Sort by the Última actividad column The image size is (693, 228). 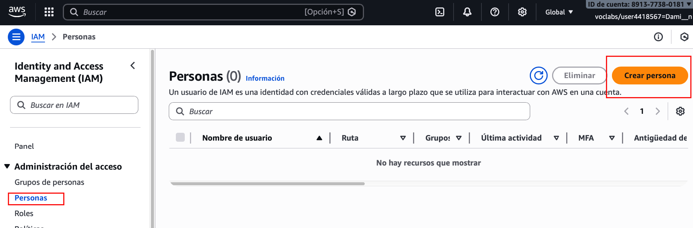coord(511,138)
